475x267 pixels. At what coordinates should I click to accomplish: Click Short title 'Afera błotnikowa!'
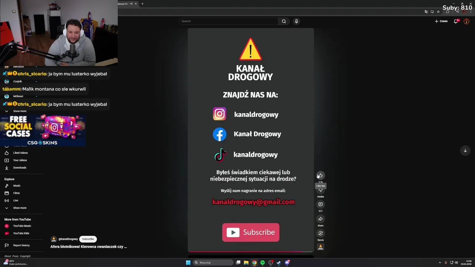(88, 247)
